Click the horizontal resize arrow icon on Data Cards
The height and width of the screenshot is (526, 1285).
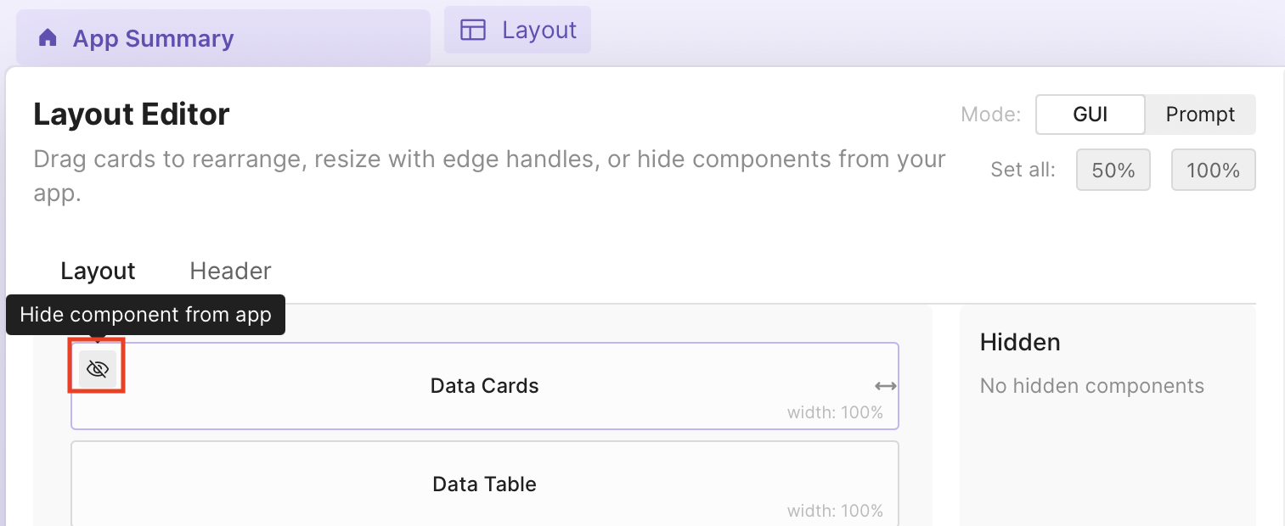[x=884, y=386]
